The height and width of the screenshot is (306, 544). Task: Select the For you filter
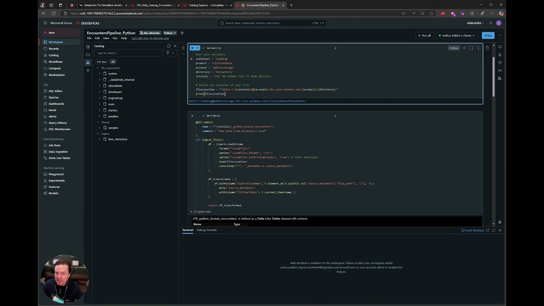click(x=102, y=62)
